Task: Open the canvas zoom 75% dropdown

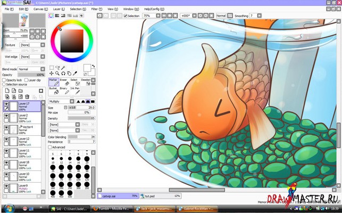Action: coord(152,16)
